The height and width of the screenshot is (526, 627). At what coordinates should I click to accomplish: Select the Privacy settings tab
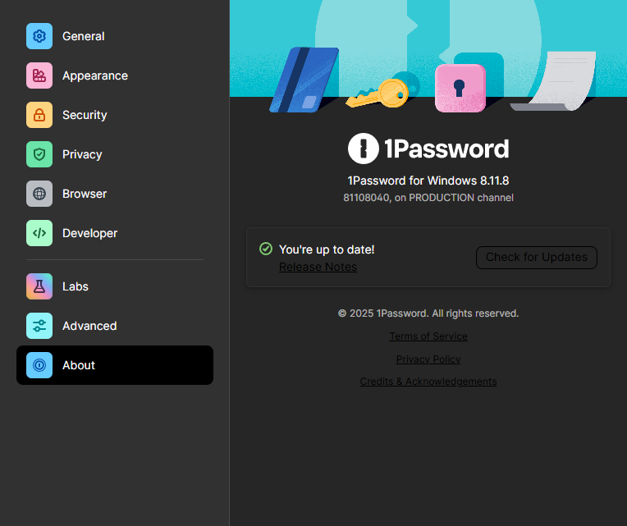click(115, 154)
